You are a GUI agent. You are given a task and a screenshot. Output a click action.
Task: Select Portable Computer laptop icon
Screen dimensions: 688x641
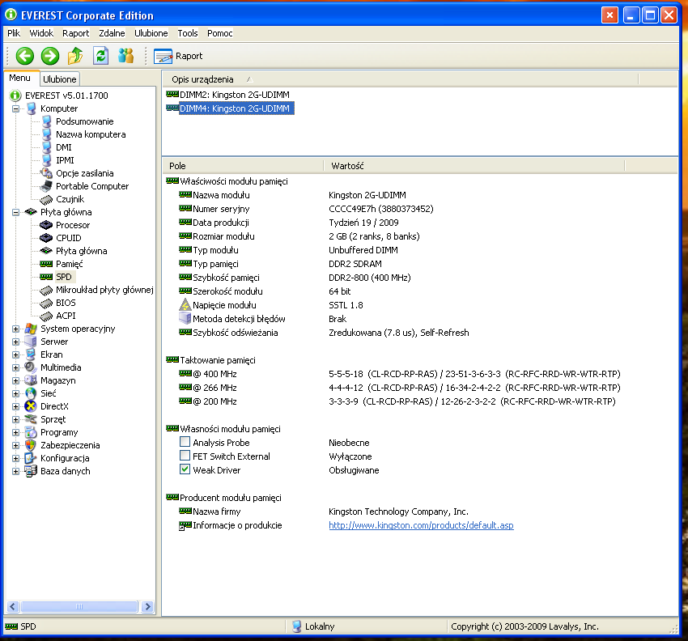pyautogui.click(x=45, y=186)
